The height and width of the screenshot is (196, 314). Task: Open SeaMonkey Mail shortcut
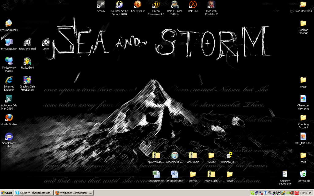(9, 137)
